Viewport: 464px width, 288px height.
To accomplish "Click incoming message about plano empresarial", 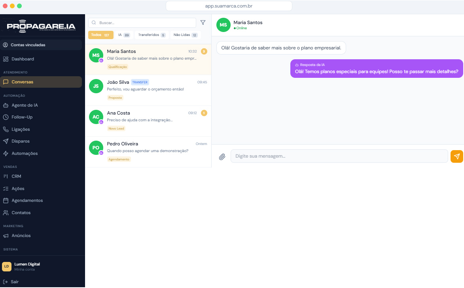I will tap(281, 48).
